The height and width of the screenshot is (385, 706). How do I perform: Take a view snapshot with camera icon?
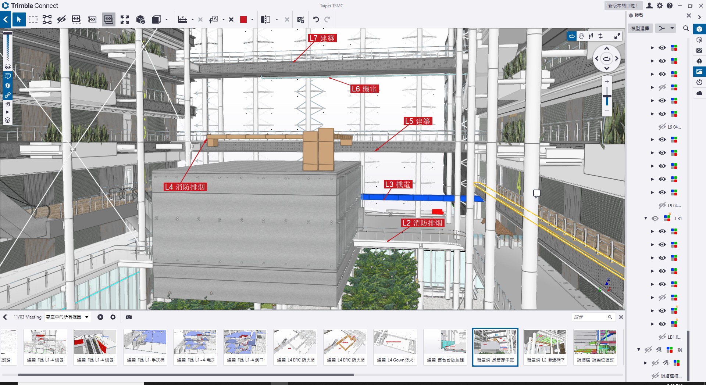pyautogui.click(x=129, y=317)
